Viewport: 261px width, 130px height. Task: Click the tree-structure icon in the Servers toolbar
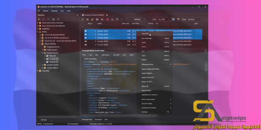tap(58, 19)
